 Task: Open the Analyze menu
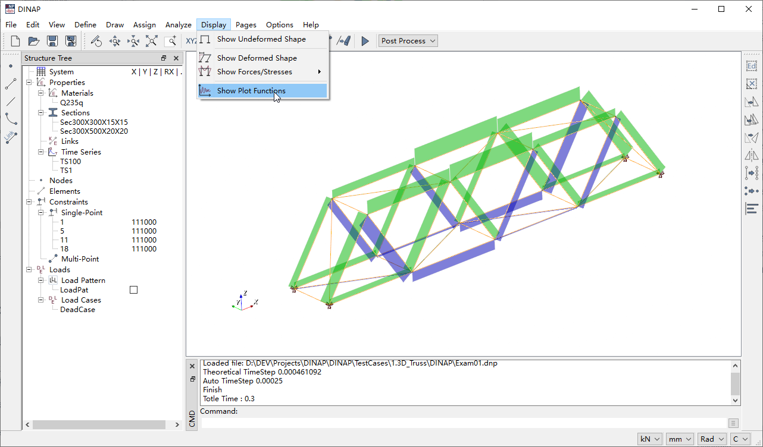[179, 25]
